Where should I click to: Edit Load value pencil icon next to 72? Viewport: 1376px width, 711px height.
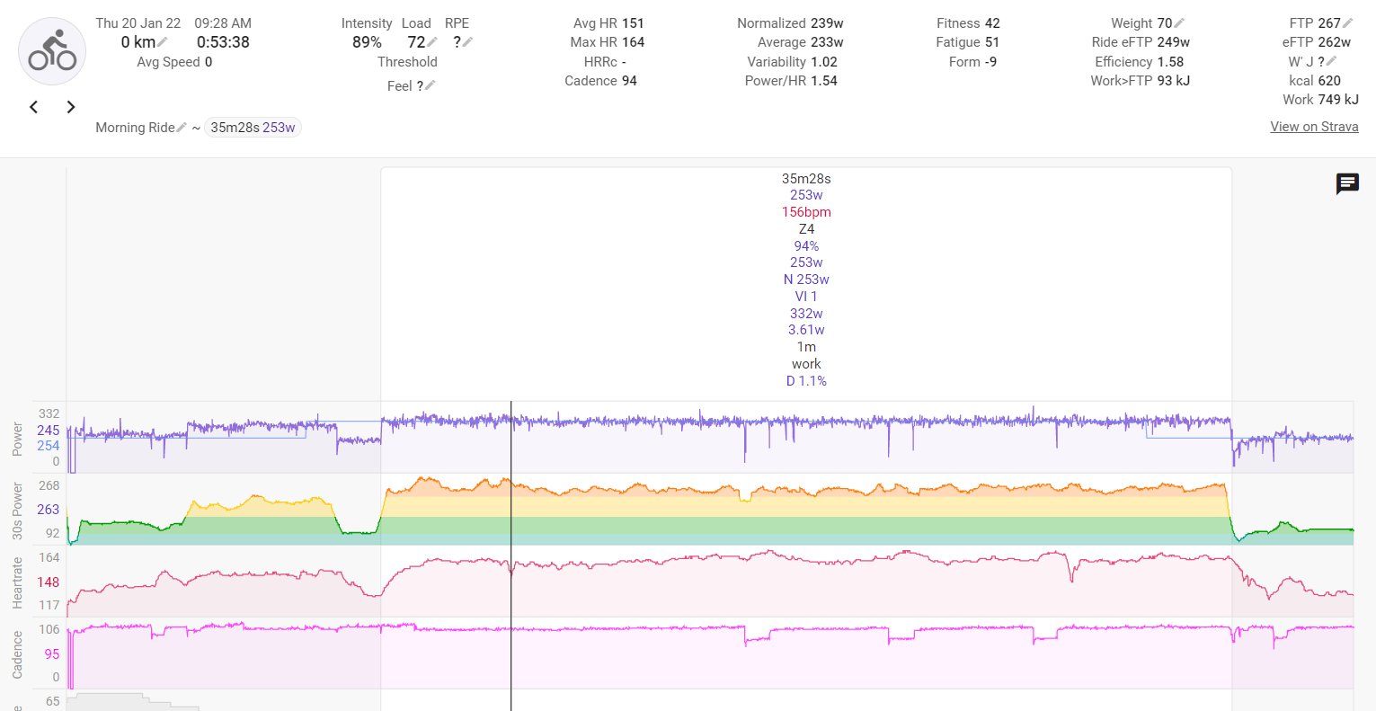tap(432, 42)
